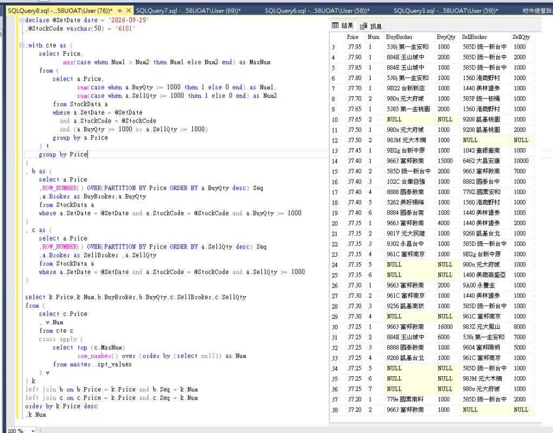
Task: Open the 100 % zoom dropdown
Action: [33, 430]
